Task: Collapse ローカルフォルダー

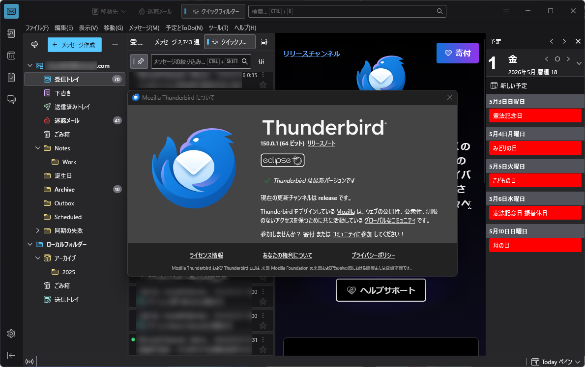Action: [x=30, y=244]
